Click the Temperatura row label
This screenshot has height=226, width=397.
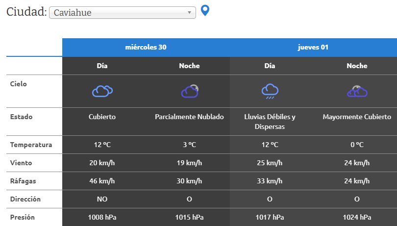(31, 145)
